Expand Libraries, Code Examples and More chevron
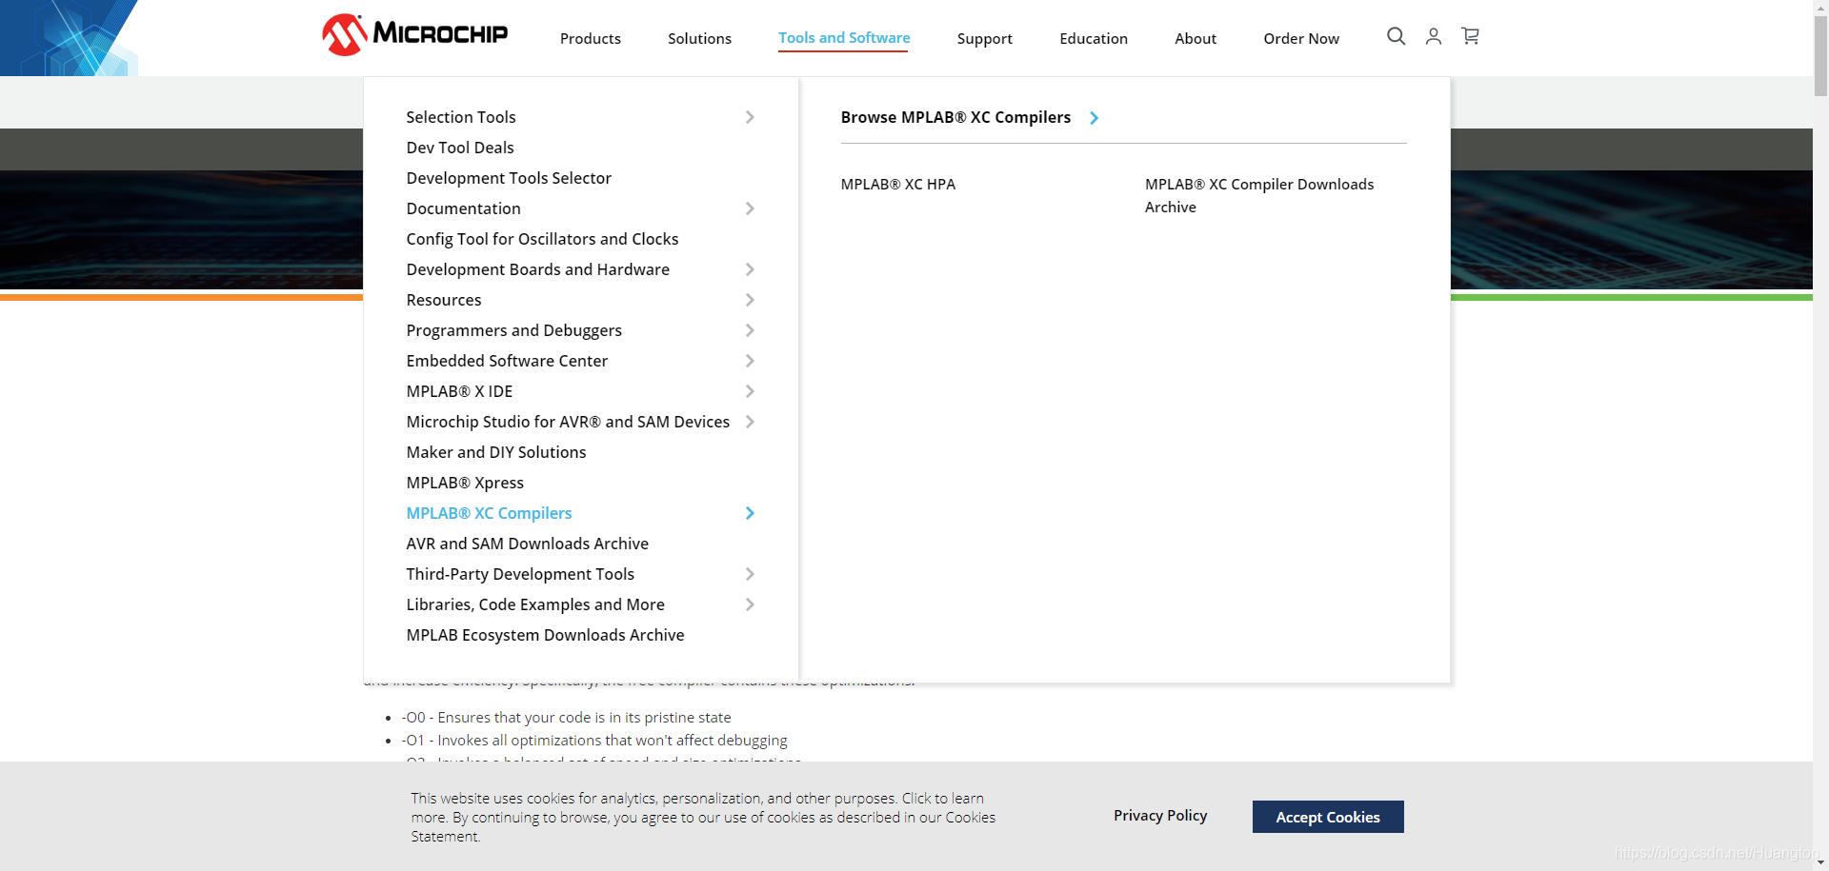The width and height of the screenshot is (1829, 871). [750, 604]
